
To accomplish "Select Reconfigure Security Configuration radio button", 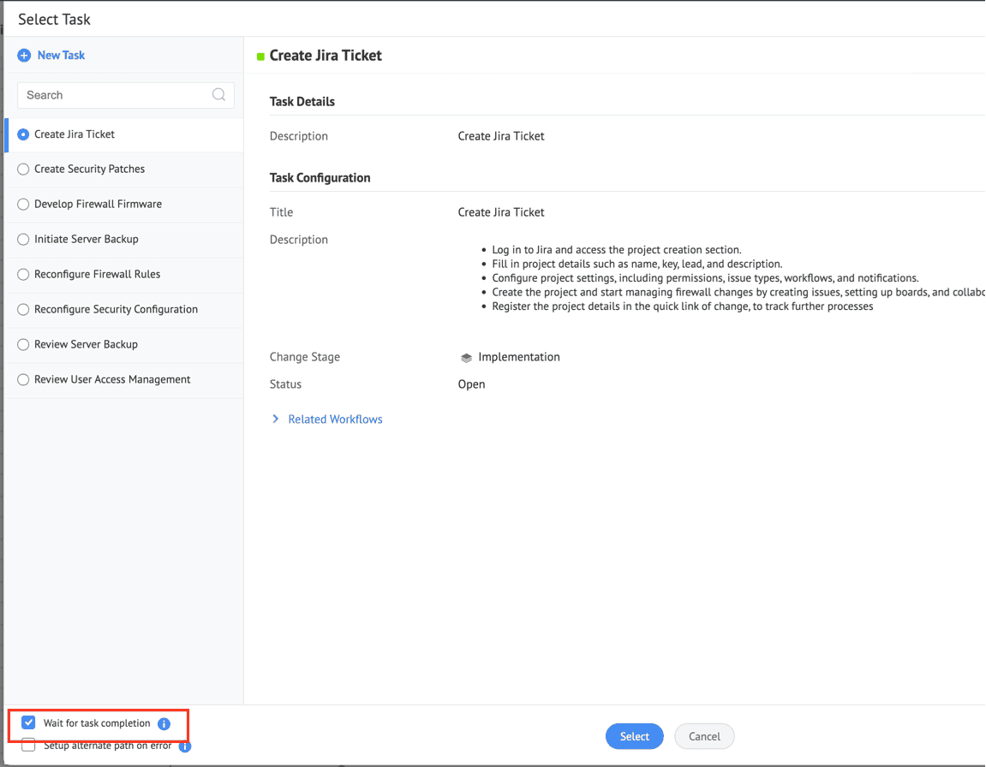I will point(23,310).
